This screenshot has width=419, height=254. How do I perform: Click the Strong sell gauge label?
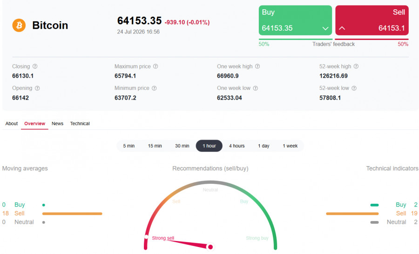click(163, 238)
